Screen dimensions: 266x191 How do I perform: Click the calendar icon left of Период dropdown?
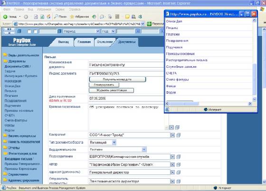(x=59, y=31)
